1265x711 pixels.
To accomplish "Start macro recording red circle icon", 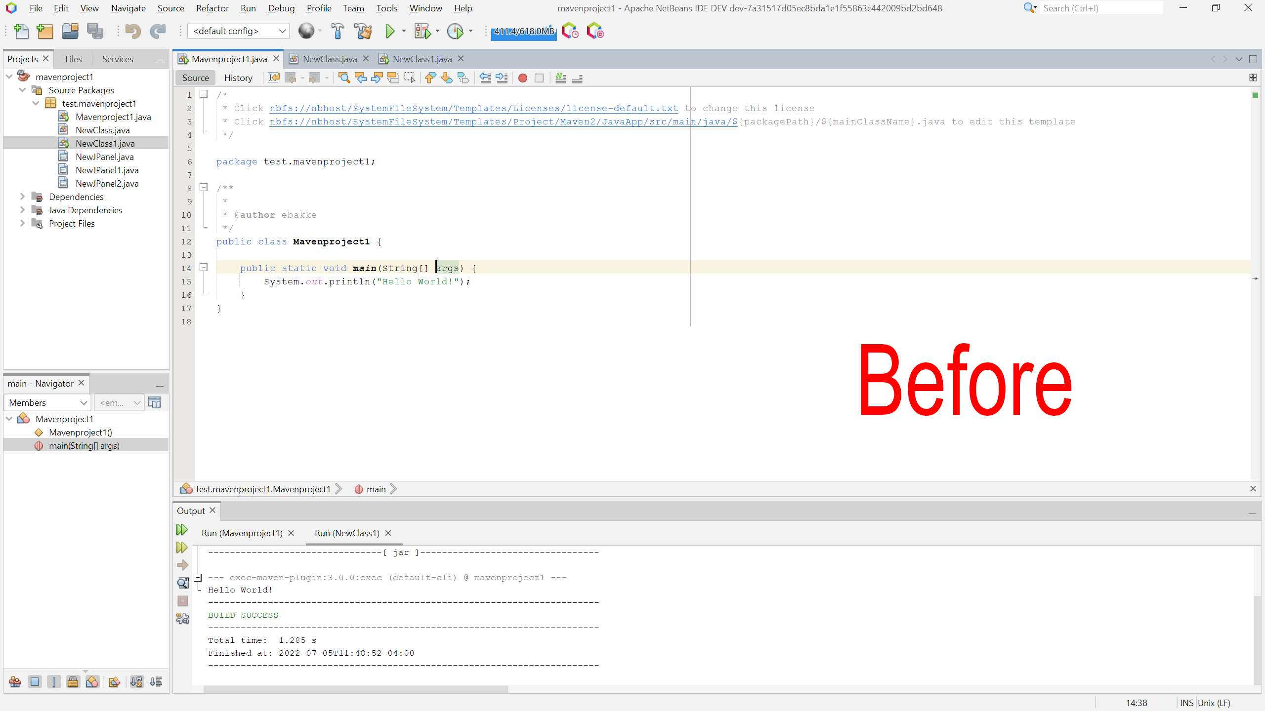I will 522,78.
